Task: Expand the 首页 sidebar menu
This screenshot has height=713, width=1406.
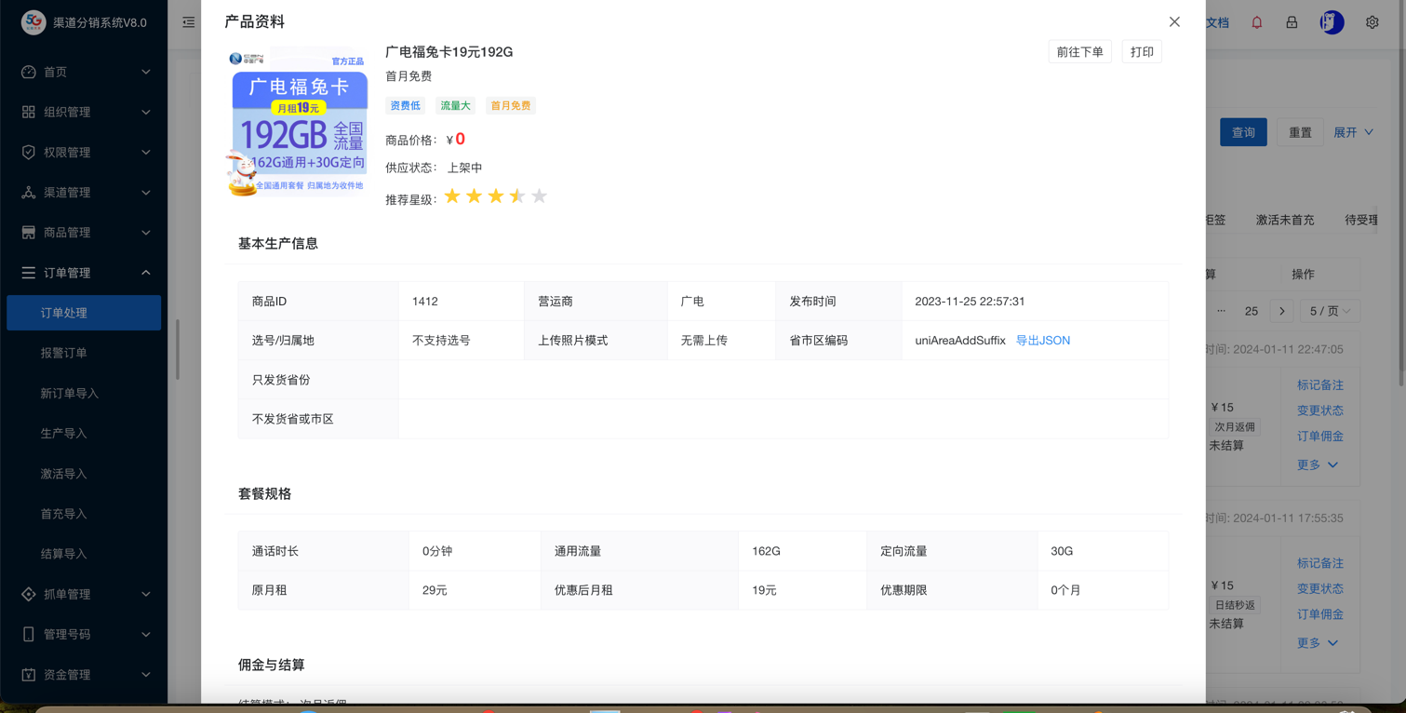Action: 84,72
